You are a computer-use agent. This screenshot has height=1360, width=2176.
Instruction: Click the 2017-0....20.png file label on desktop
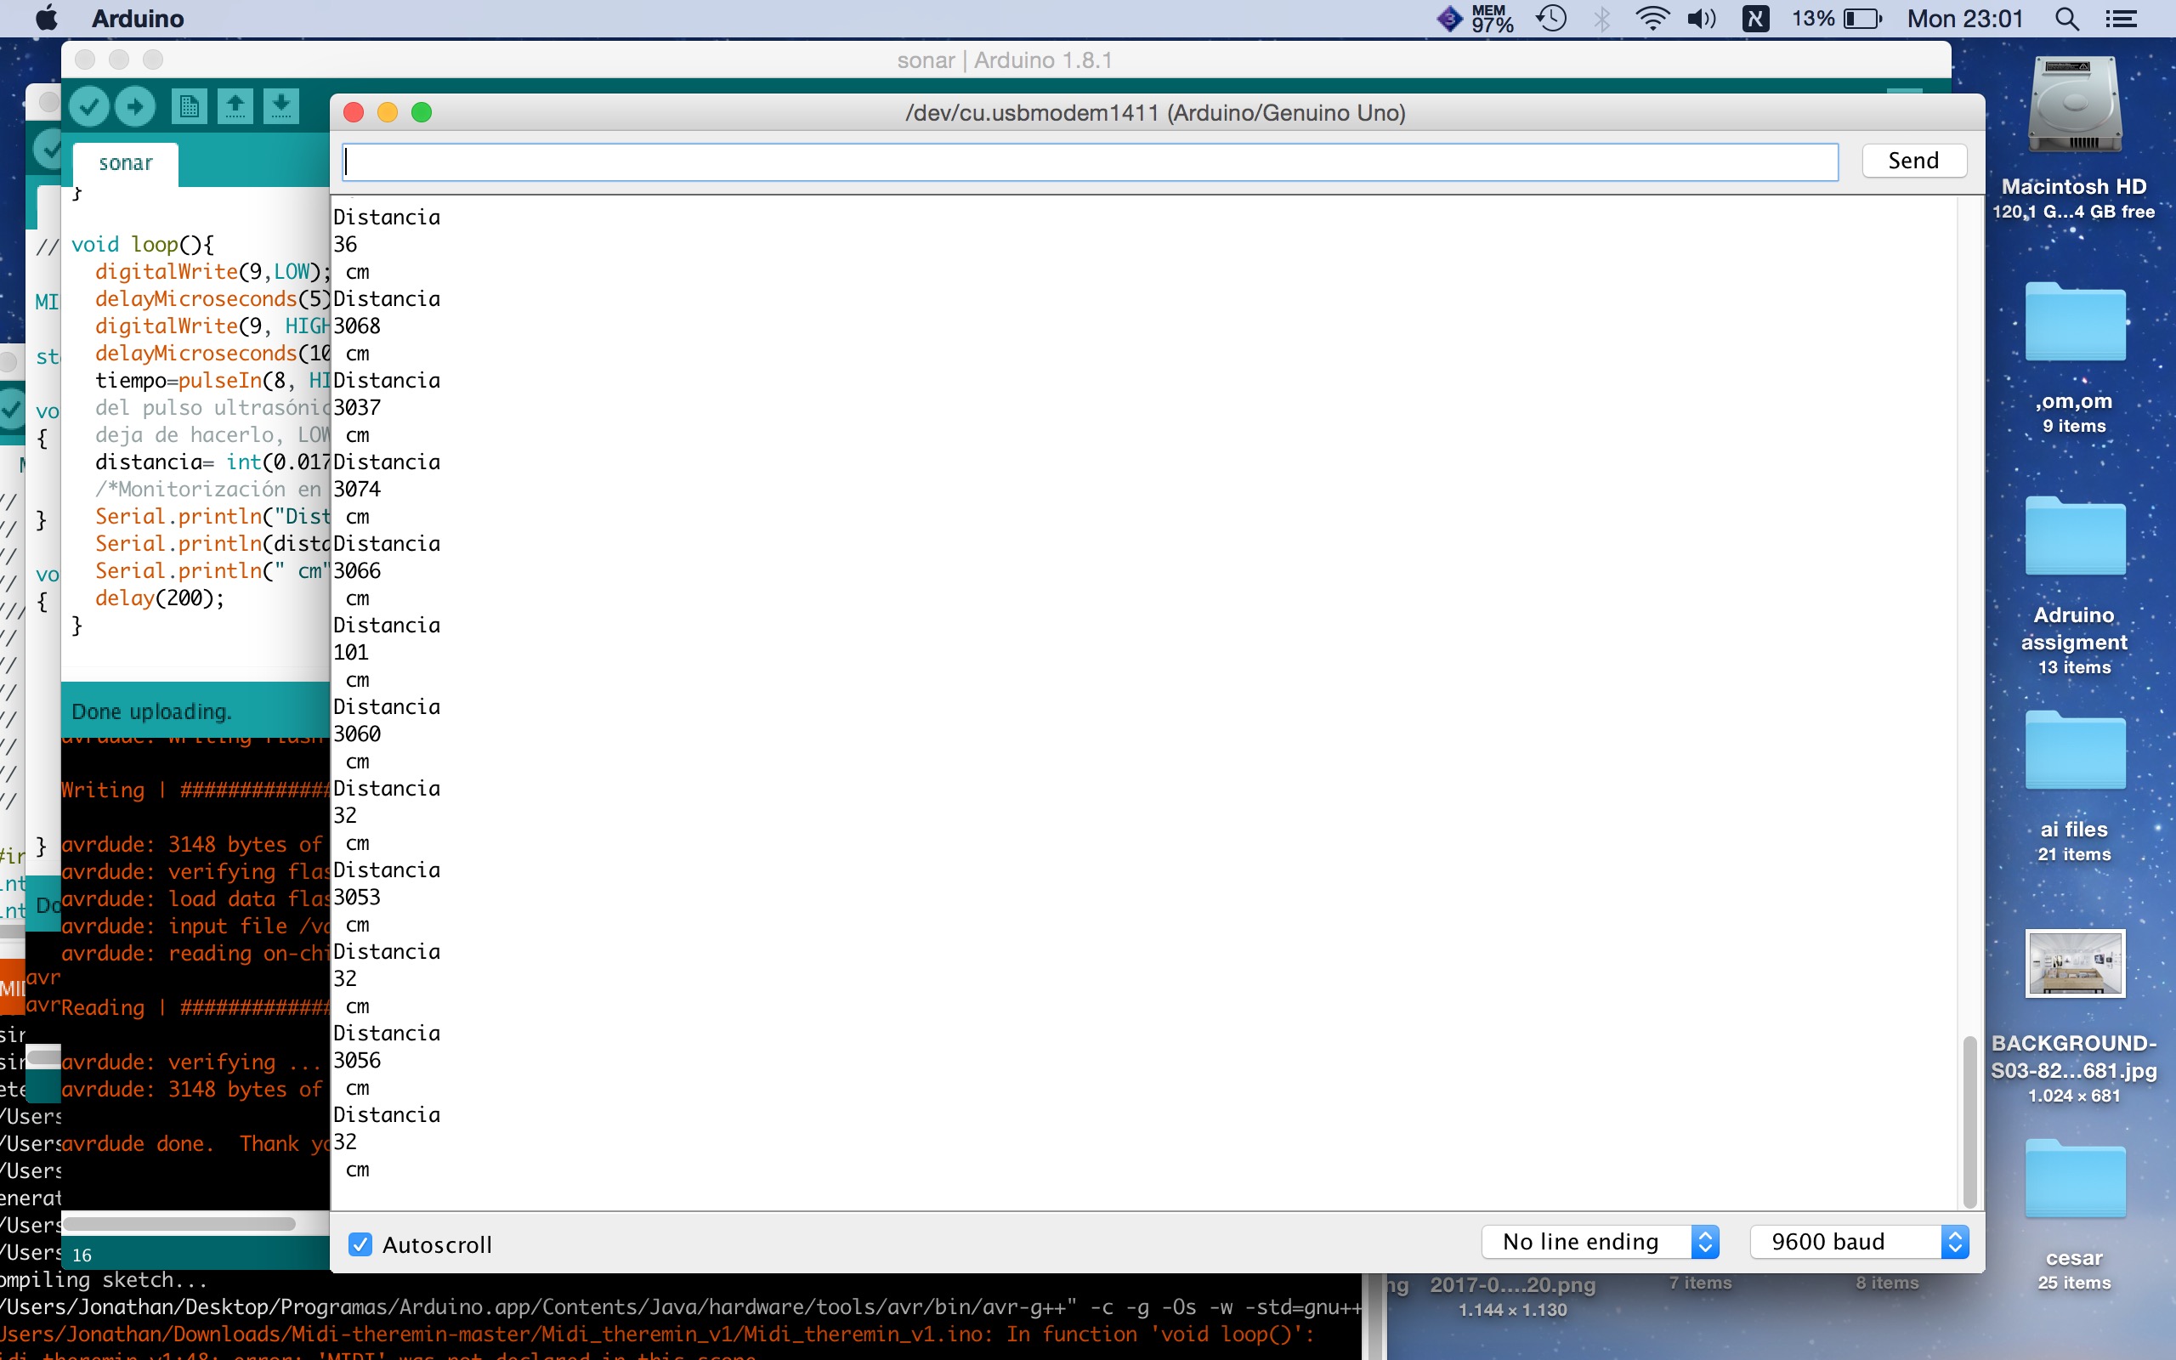click(x=1512, y=1284)
